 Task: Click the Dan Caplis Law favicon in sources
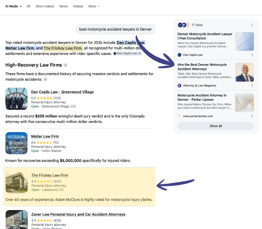pyautogui.click(x=179, y=55)
